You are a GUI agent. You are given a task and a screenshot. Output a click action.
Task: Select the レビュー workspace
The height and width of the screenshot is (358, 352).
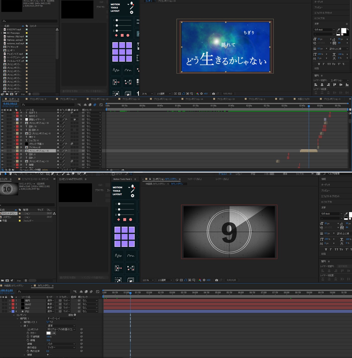[x=239, y=174]
